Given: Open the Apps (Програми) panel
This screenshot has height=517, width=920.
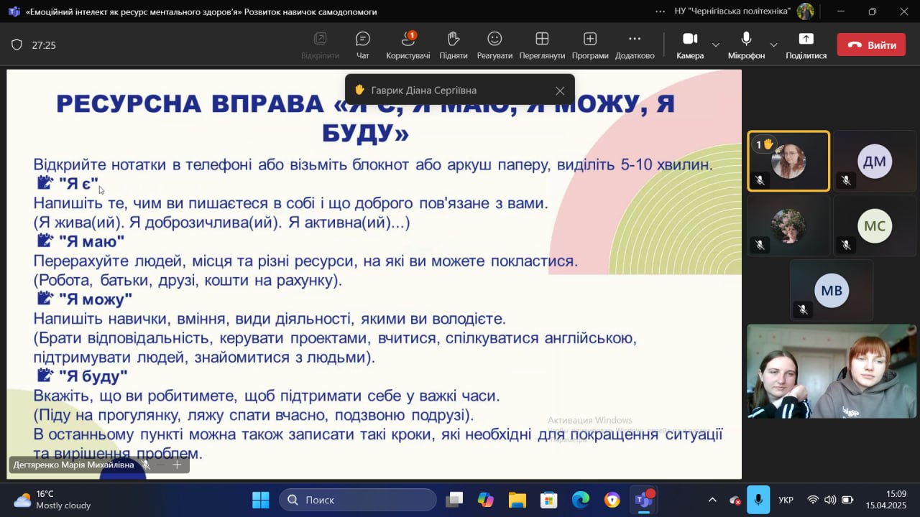Looking at the screenshot, I should [x=590, y=45].
